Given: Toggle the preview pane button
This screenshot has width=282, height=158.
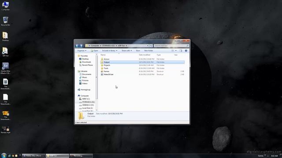Looking at the screenshot, I should pos(181,51).
